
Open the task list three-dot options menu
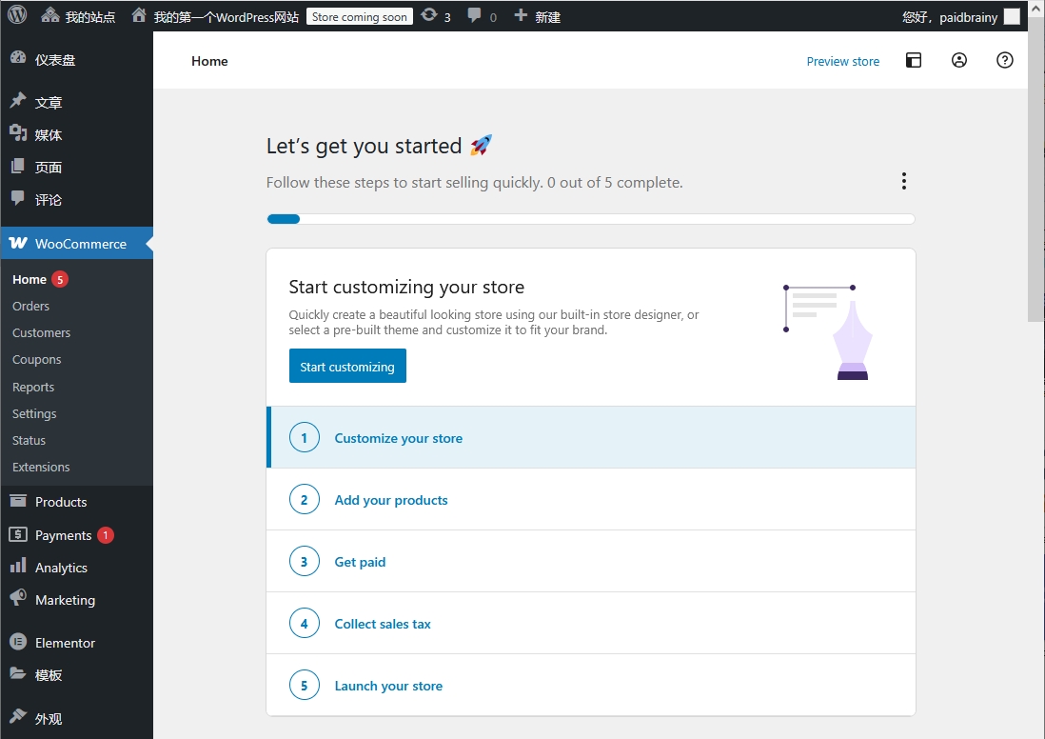(x=904, y=181)
